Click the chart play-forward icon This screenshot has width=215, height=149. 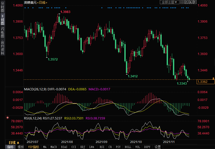pos(190,2)
